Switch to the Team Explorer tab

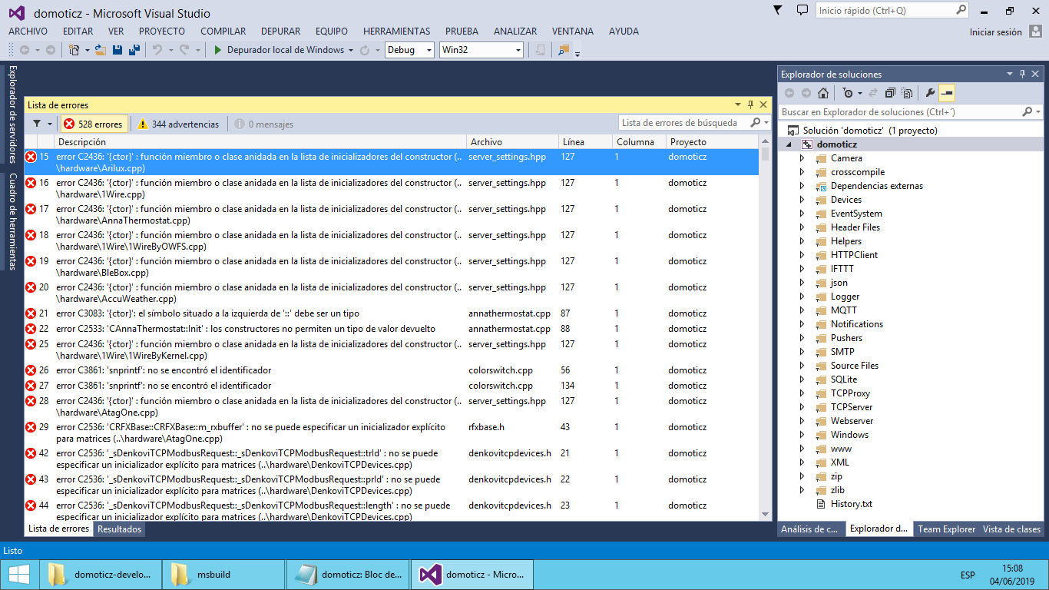point(947,529)
